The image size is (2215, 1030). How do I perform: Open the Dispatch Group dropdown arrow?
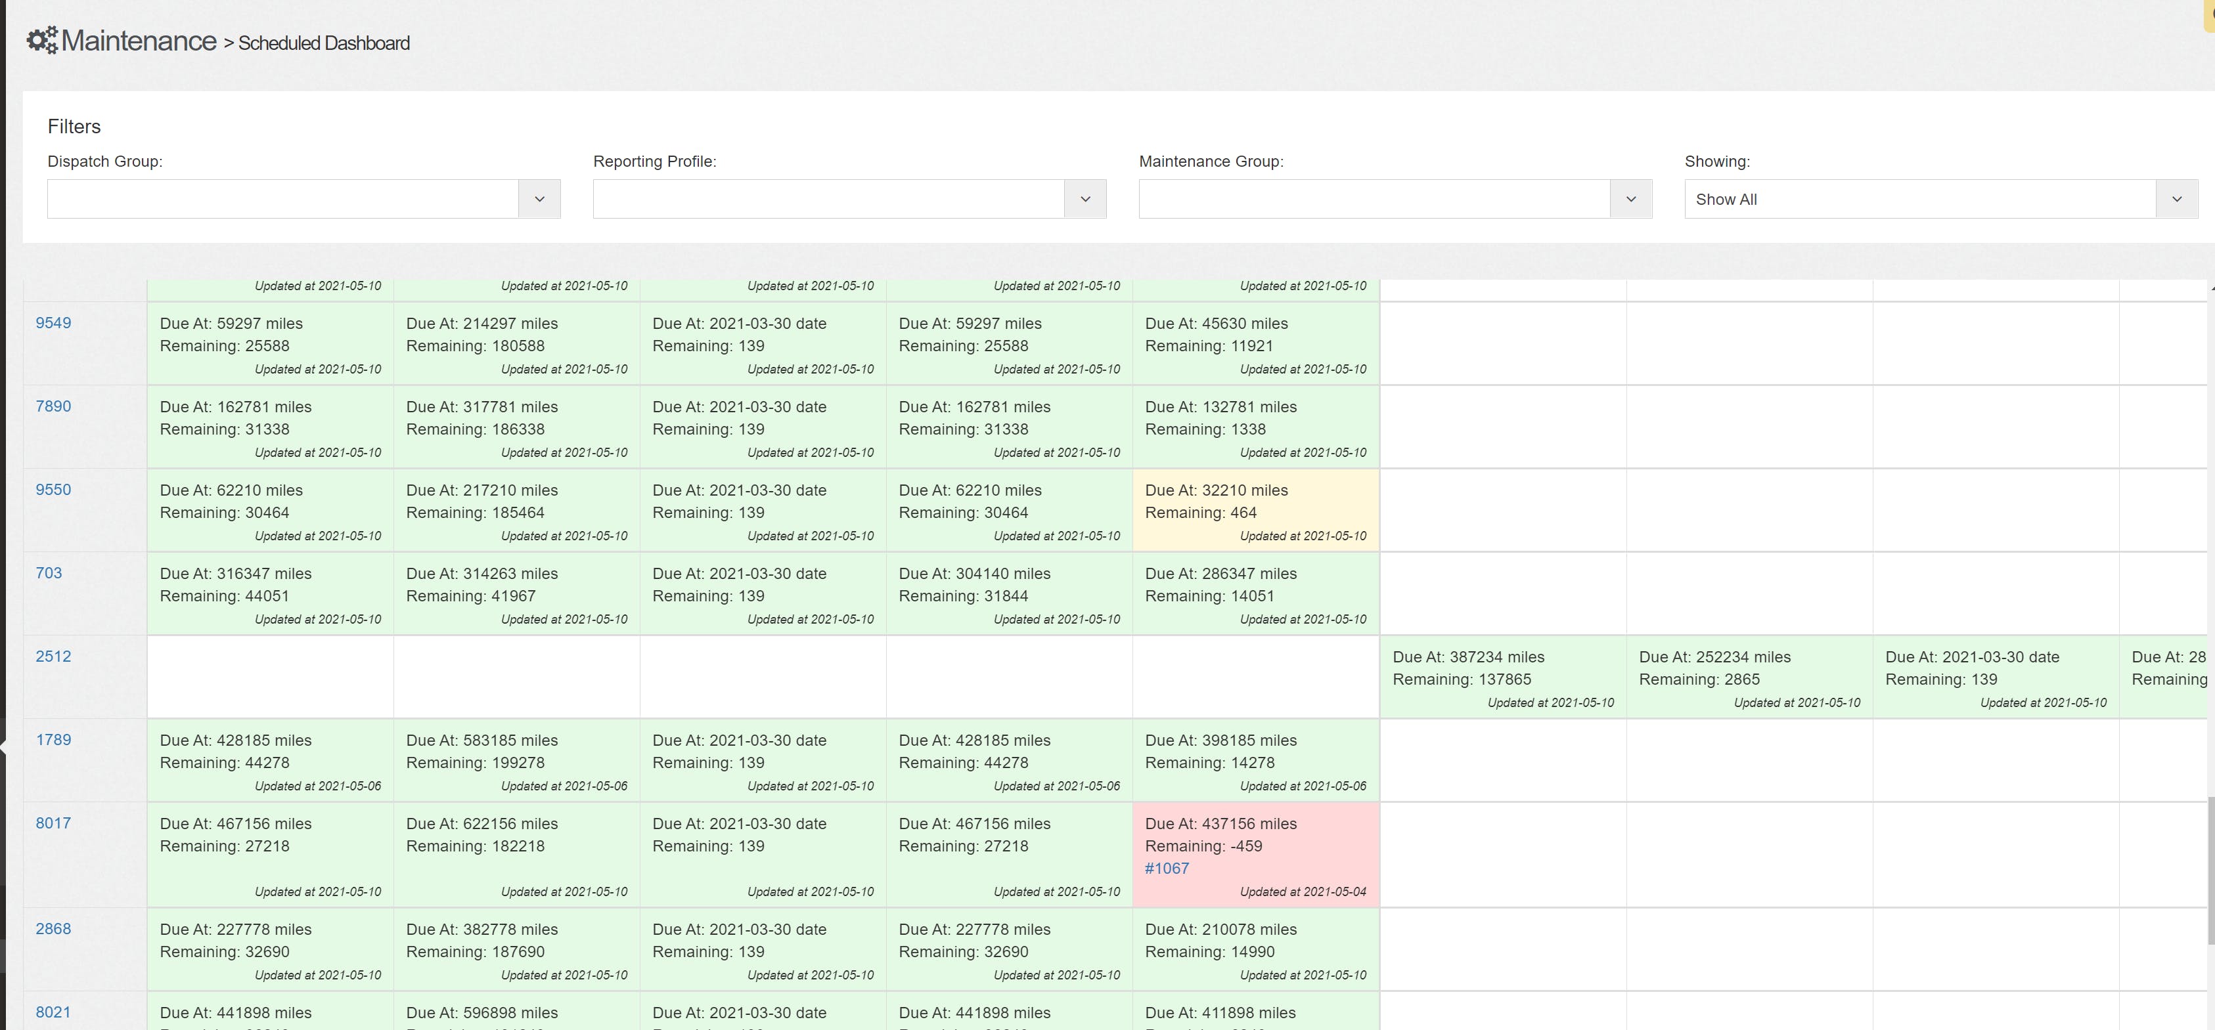[x=539, y=200]
